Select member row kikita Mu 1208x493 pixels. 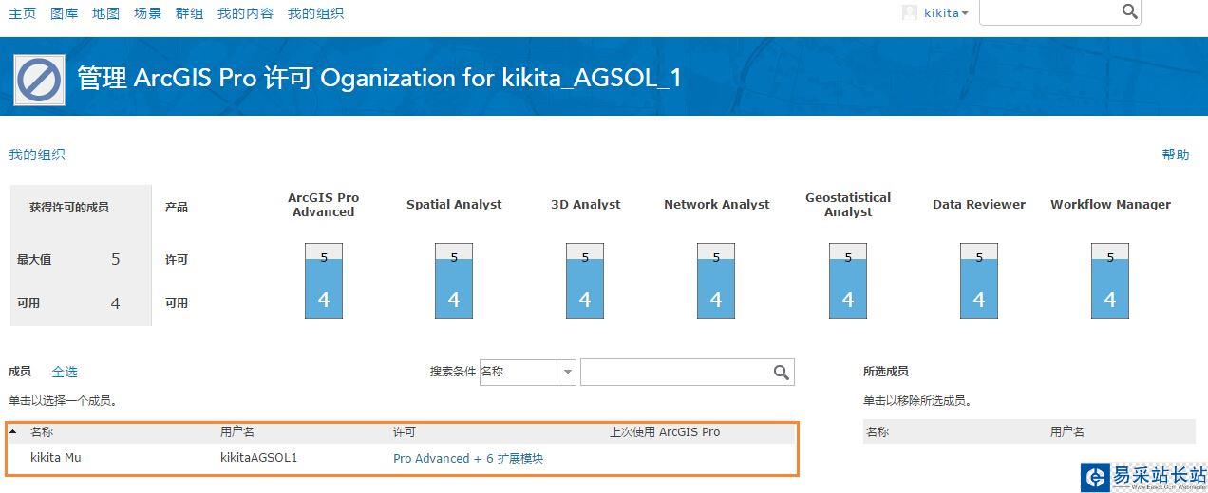click(x=401, y=458)
